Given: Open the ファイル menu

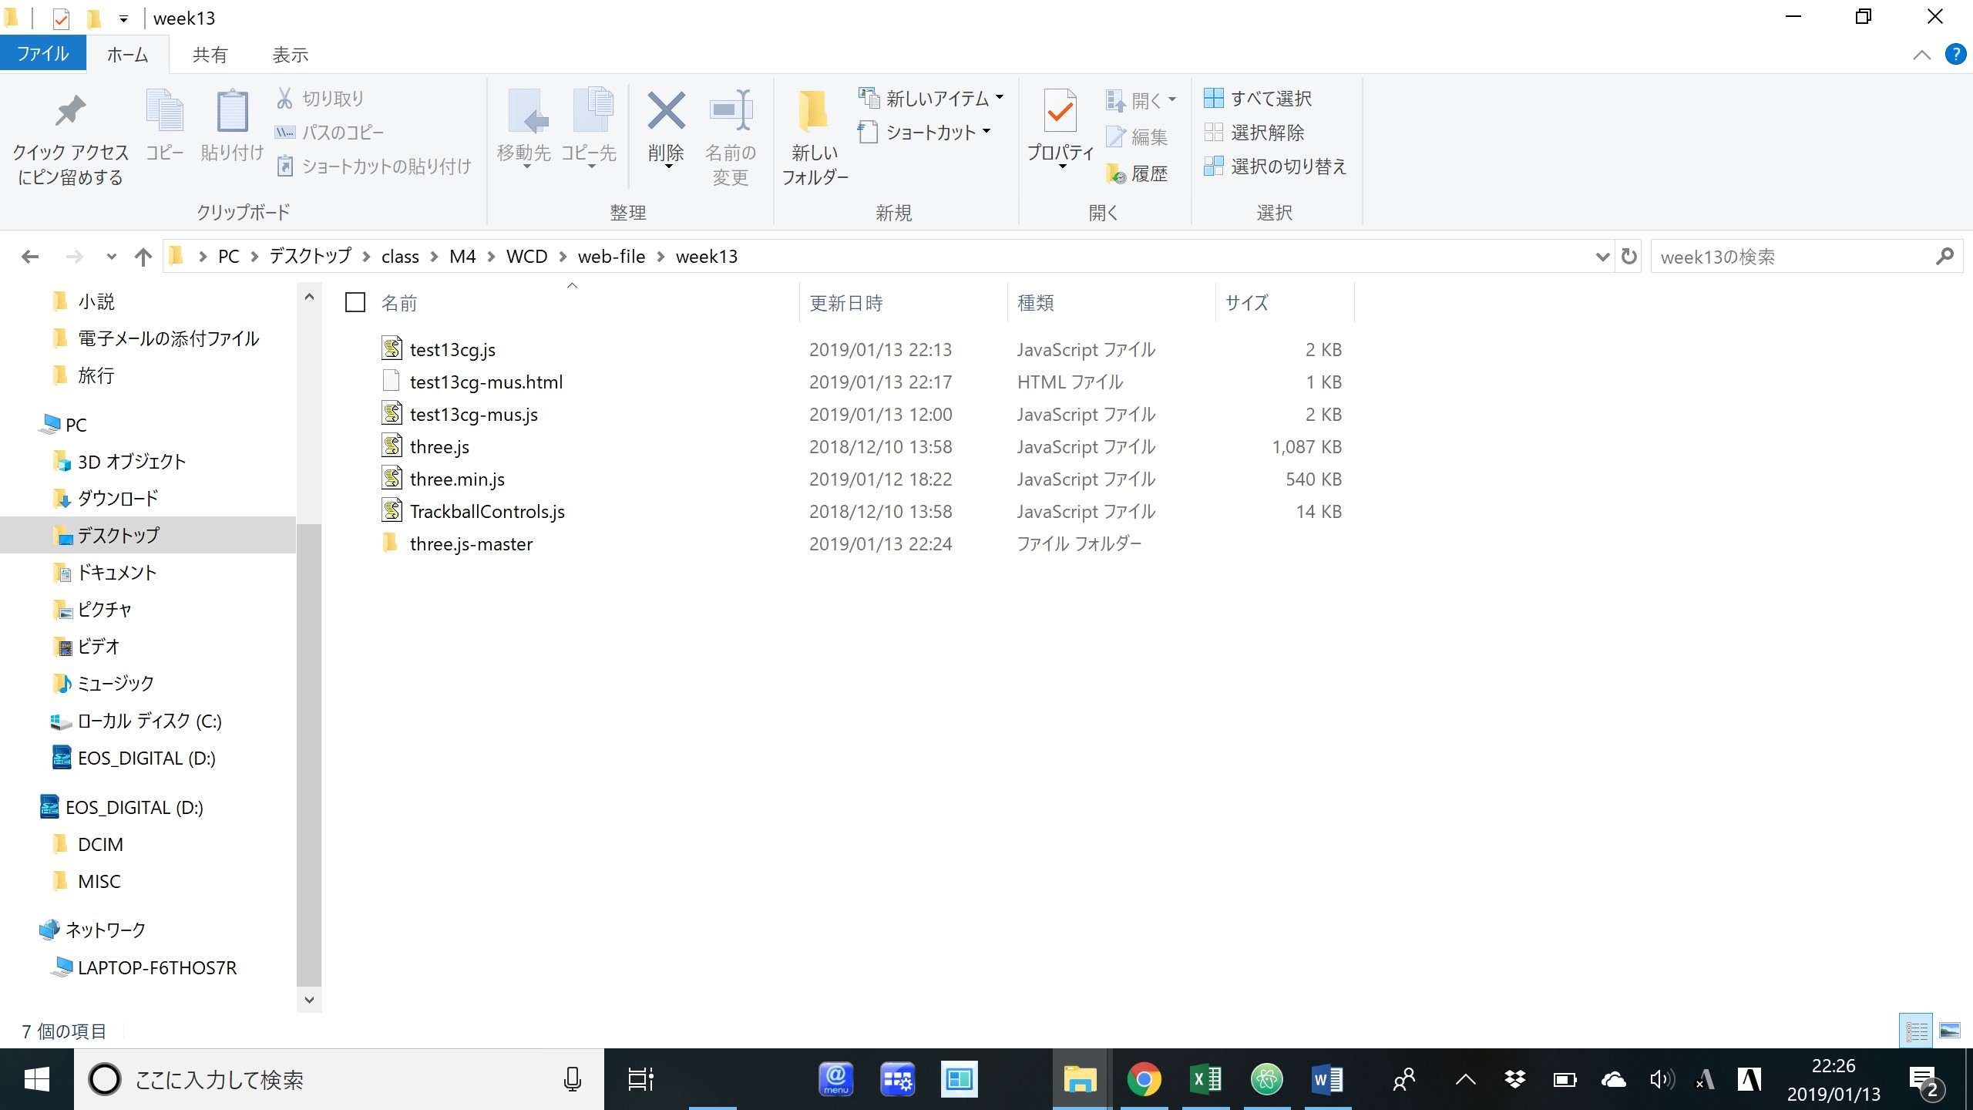Looking at the screenshot, I should pyautogui.click(x=43, y=53).
